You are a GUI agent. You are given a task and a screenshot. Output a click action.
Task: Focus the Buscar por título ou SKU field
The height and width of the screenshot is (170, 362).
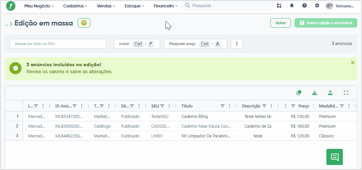coord(58,44)
